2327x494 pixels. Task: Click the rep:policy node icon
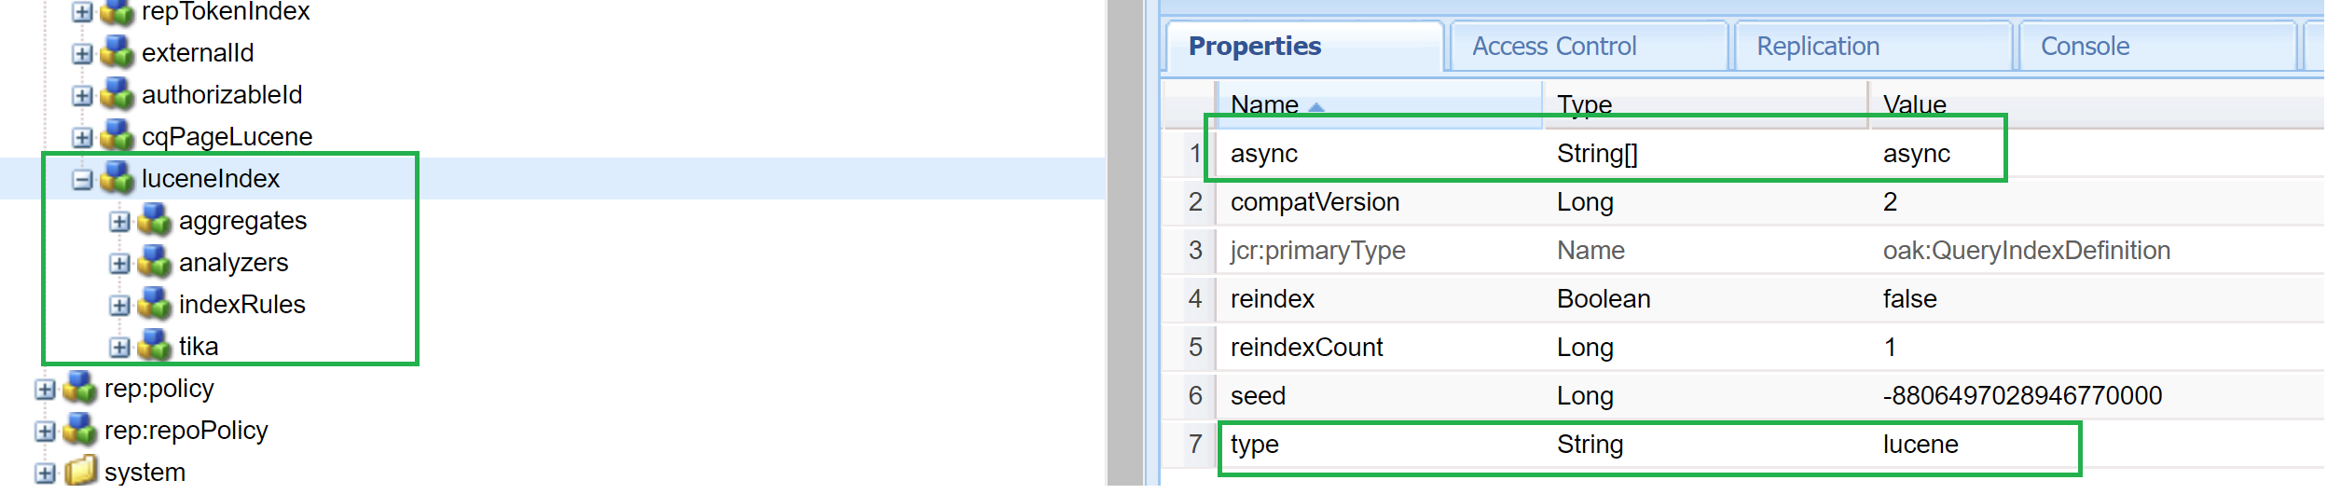80,388
